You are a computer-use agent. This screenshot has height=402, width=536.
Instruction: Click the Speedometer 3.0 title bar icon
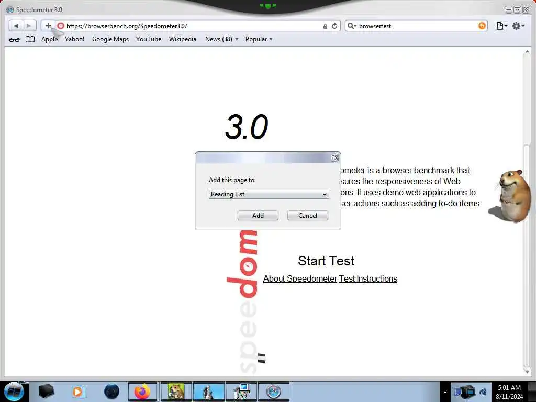tap(10, 10)
